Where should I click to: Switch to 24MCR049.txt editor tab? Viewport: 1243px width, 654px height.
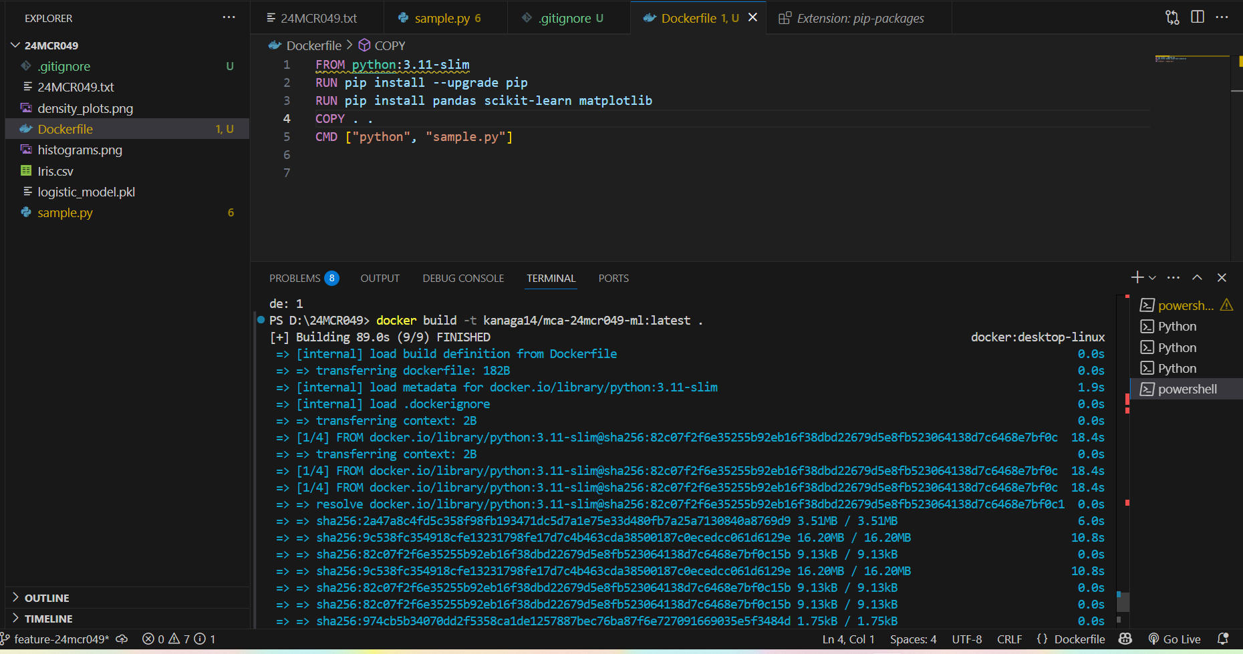tap(317, 18)
